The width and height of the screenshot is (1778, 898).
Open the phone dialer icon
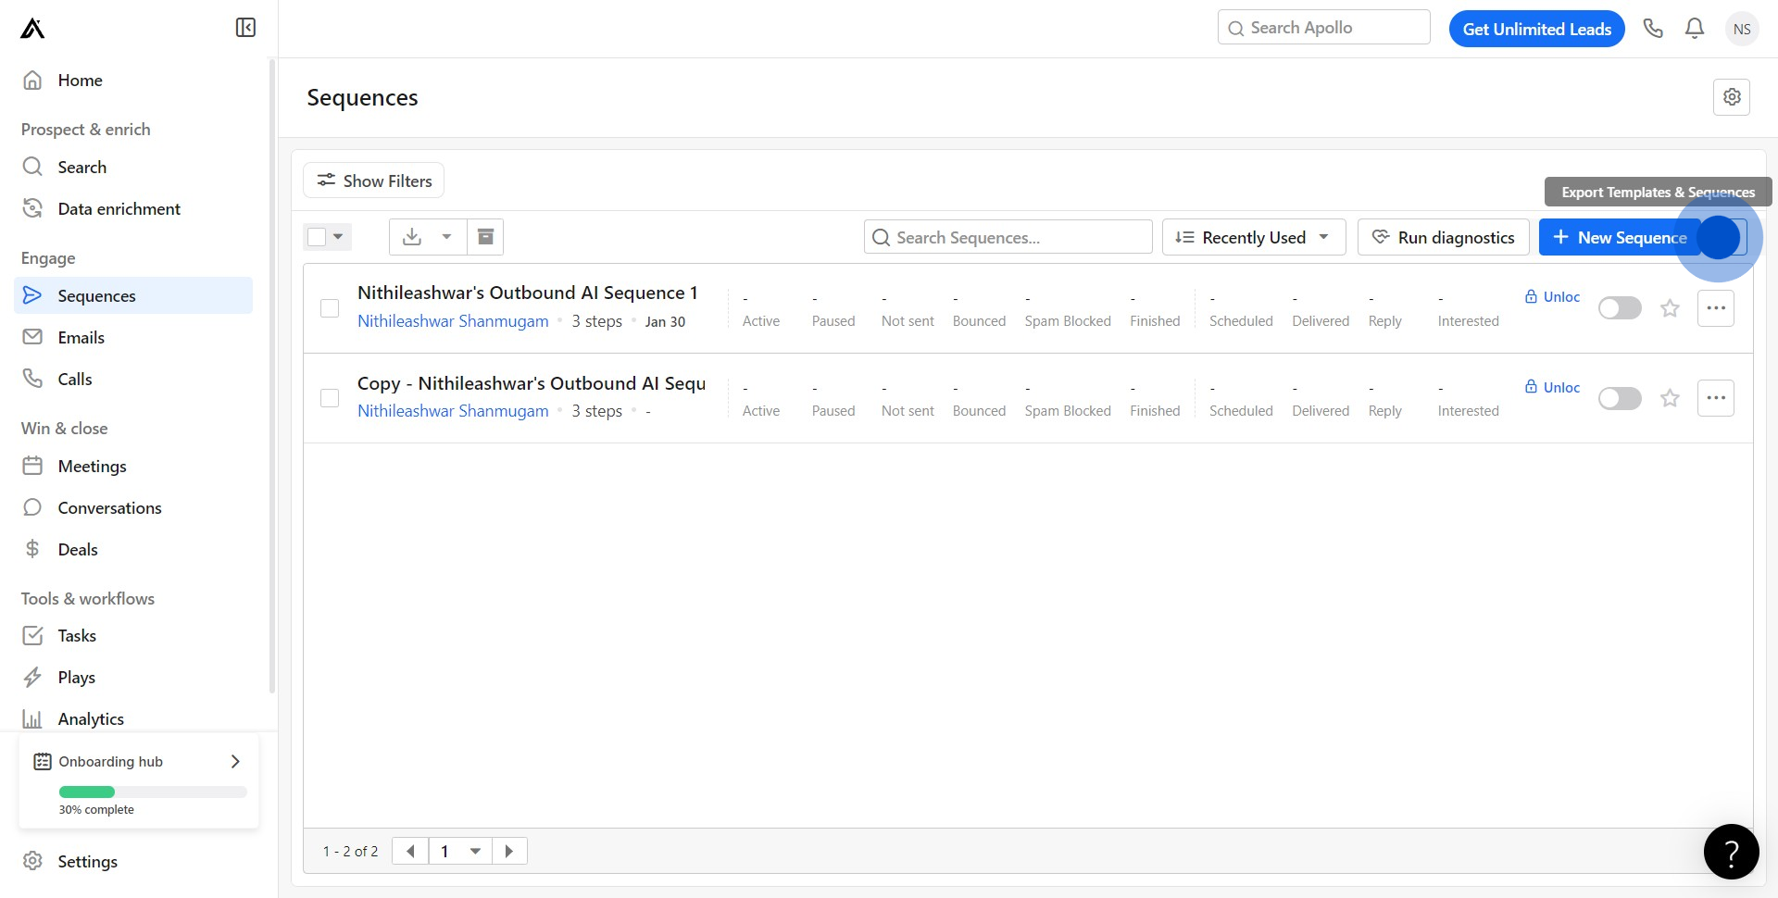1653,29
